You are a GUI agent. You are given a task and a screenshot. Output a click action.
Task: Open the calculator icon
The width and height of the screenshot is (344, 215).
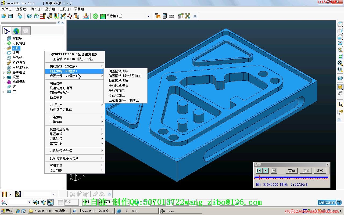[x=165, y=16]
